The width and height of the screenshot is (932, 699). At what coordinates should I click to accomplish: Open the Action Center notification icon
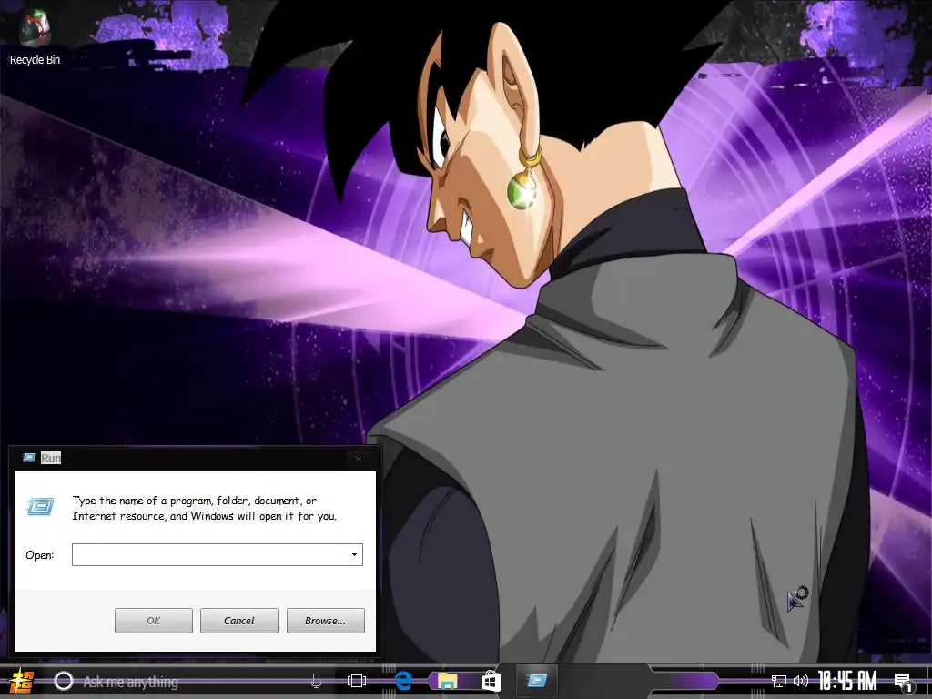pyautogui.click(x=904, y=681)
